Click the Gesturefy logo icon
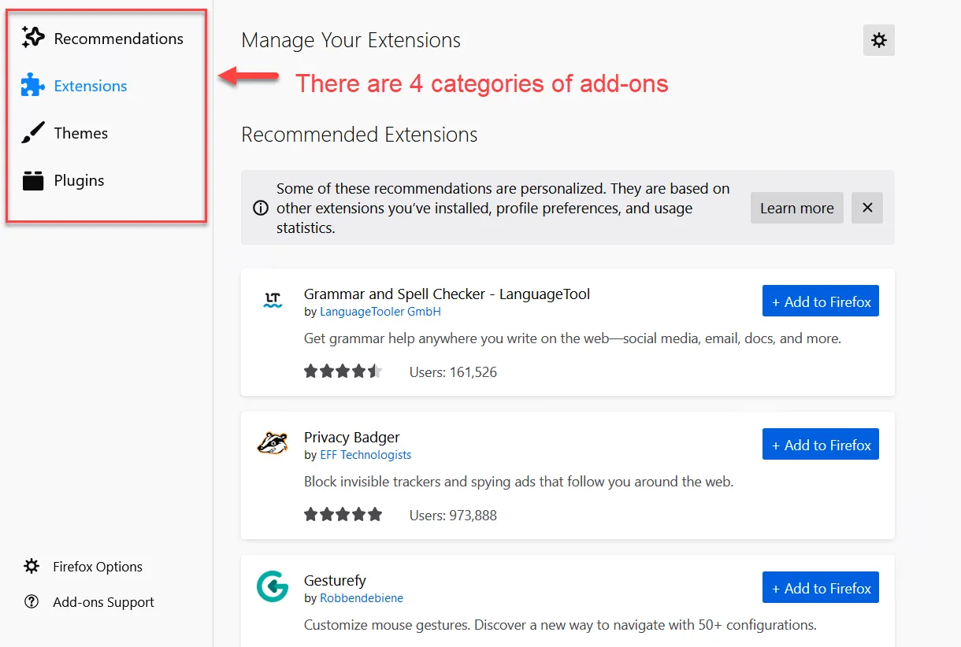Viewport: 961px width, 647px height. pyautogui.click(x=273, y=586)
